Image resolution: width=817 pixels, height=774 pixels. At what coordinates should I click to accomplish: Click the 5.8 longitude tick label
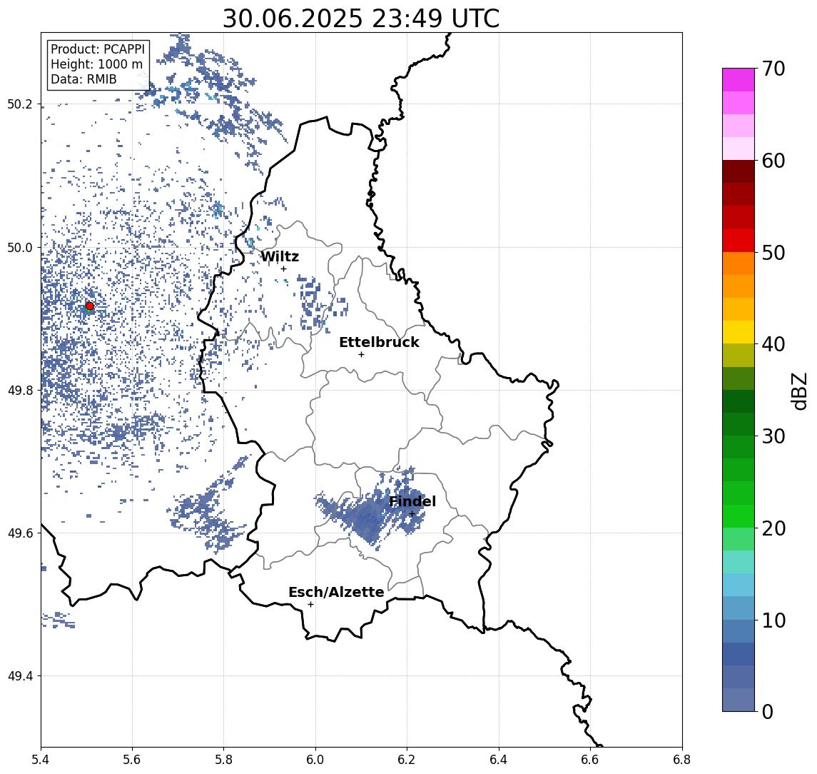coord(224,760)
